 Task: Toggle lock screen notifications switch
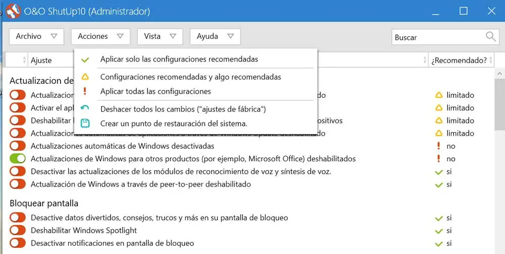click(x=17, y=243)
